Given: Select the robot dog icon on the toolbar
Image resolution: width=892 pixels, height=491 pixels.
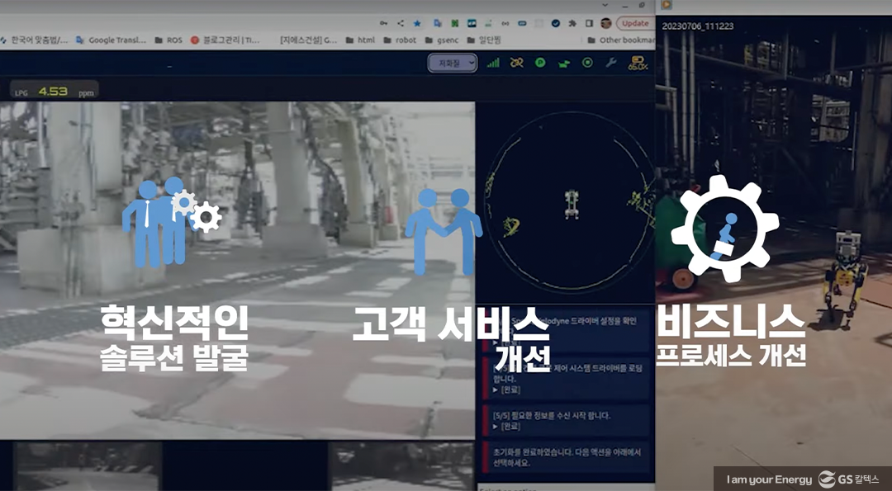Looking at the screenshot, I should (564, 63).
